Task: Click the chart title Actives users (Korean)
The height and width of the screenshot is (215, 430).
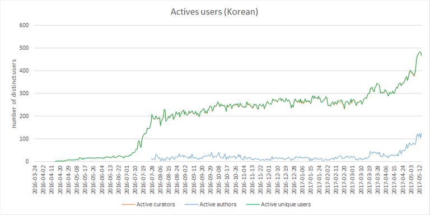Action: coord(214,12)
